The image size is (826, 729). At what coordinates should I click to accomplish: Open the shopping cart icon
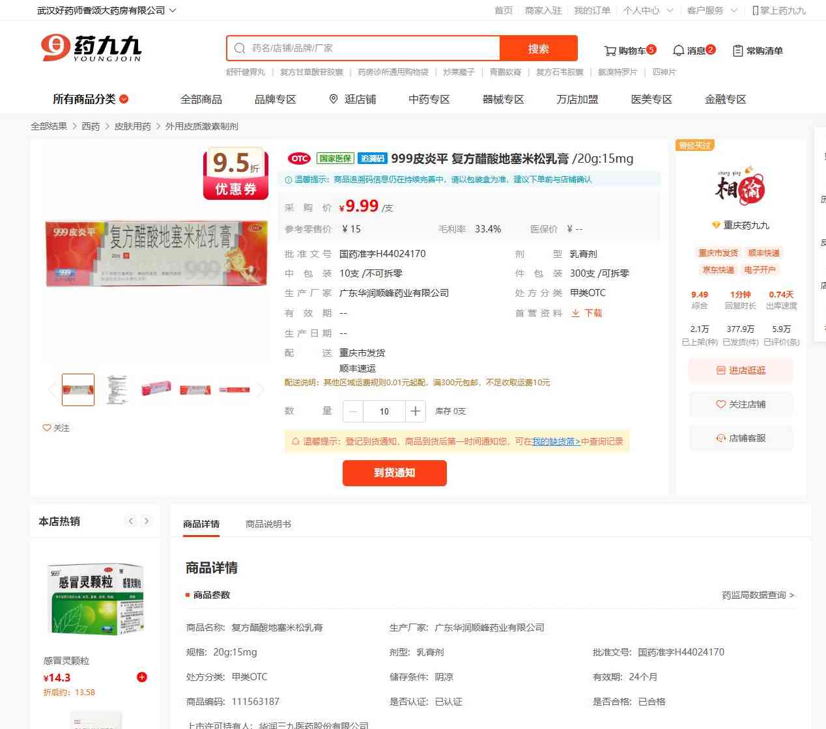pyautogui.click(x=610, y=51)
